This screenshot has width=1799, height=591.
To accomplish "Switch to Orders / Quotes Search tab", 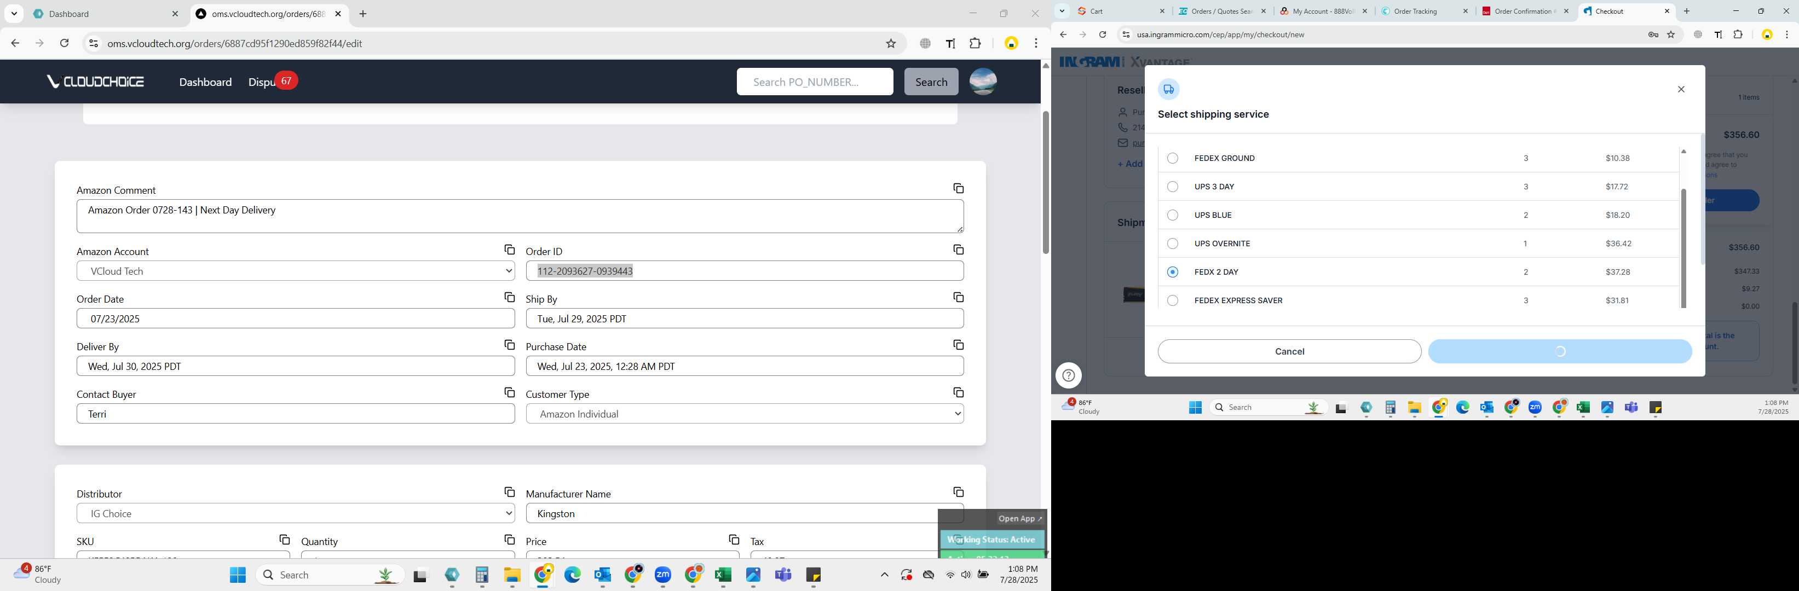I will click(x=1222, y=11).
